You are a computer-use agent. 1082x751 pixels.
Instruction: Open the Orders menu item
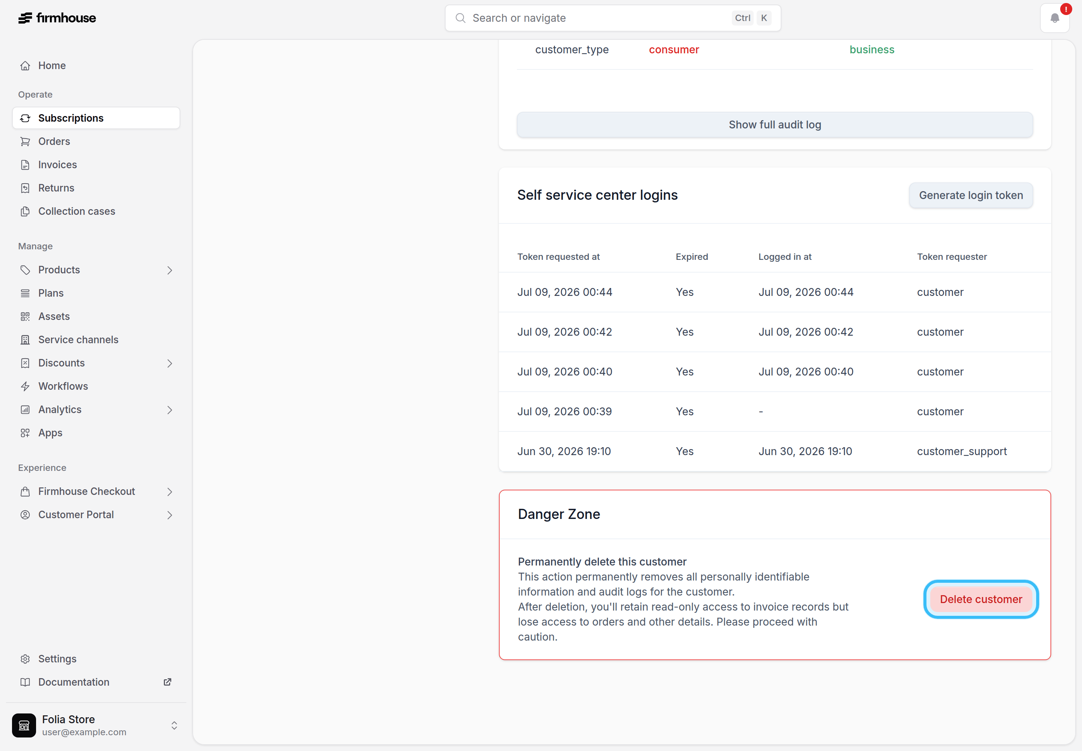click(96, 142)
